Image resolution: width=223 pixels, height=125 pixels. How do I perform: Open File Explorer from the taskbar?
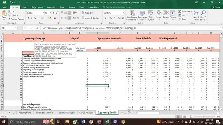(67, 122)
